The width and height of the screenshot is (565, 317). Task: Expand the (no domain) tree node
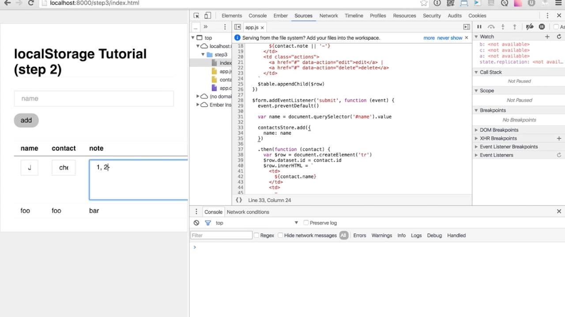pyautogui.click(x=198, y=96)
